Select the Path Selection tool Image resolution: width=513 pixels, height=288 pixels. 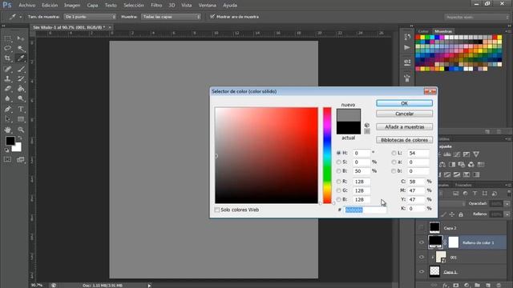click(7, 119)
